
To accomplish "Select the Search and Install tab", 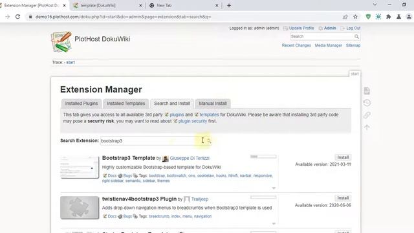I will pos(172,104).
